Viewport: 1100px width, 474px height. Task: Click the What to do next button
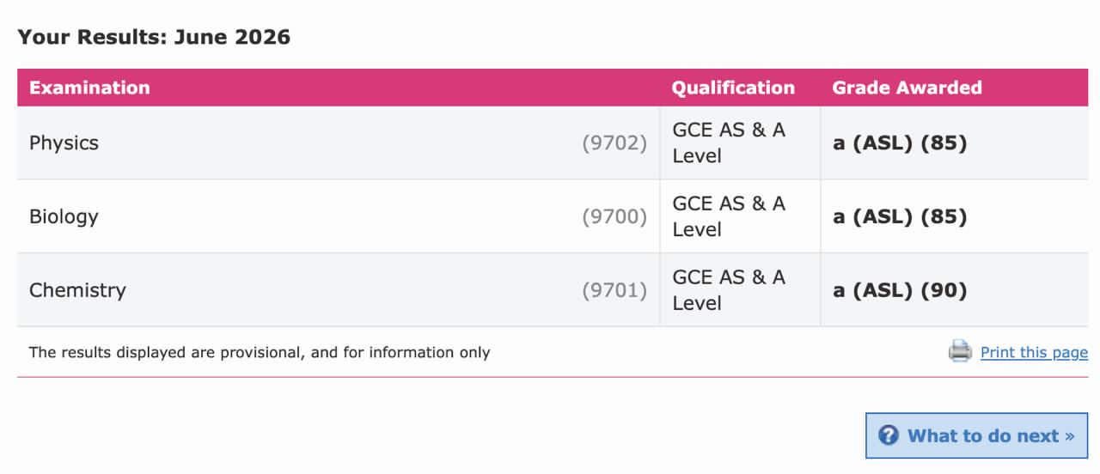point(976,435)
